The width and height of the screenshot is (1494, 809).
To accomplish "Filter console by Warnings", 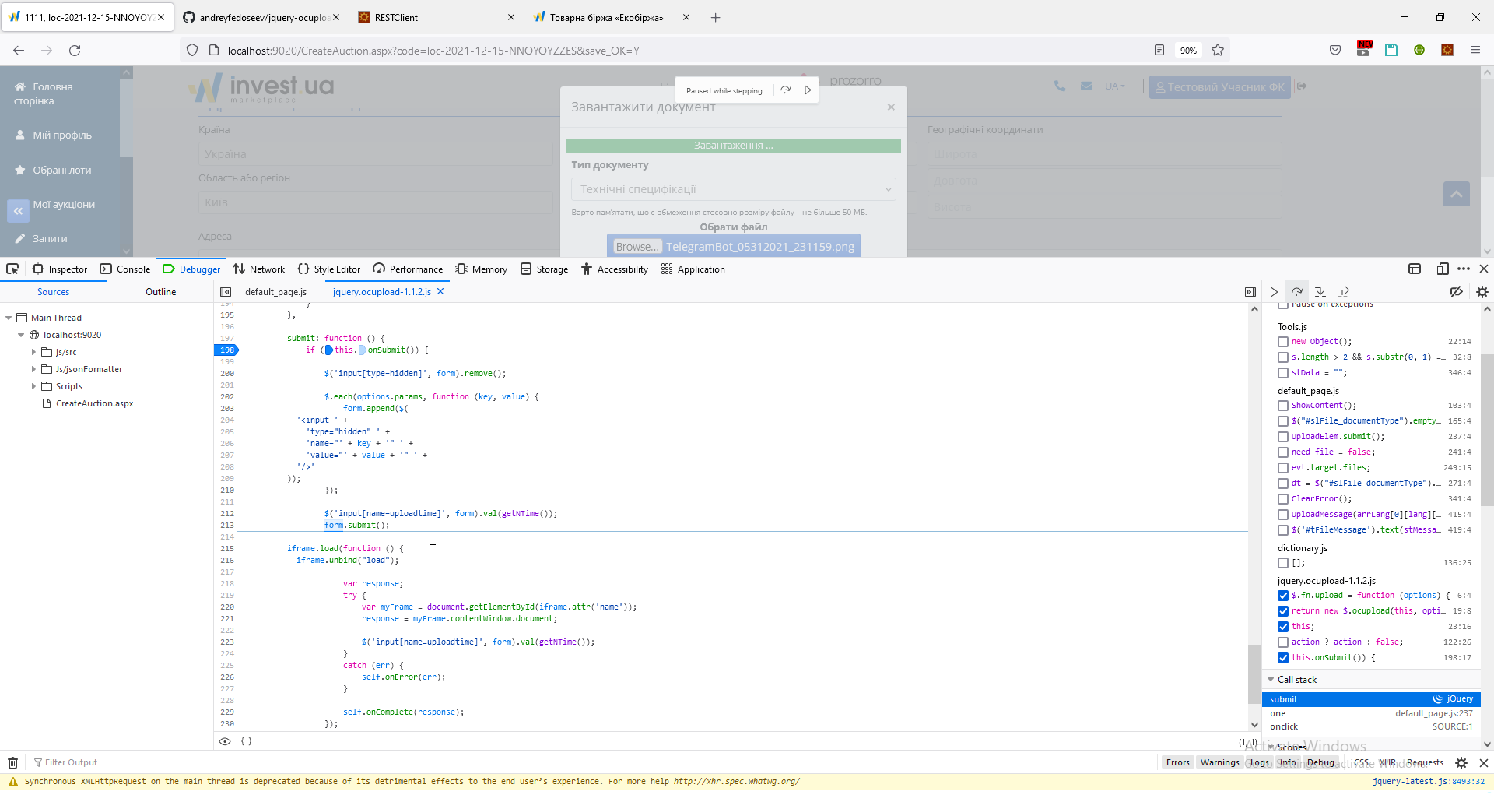I will 1219,763.
